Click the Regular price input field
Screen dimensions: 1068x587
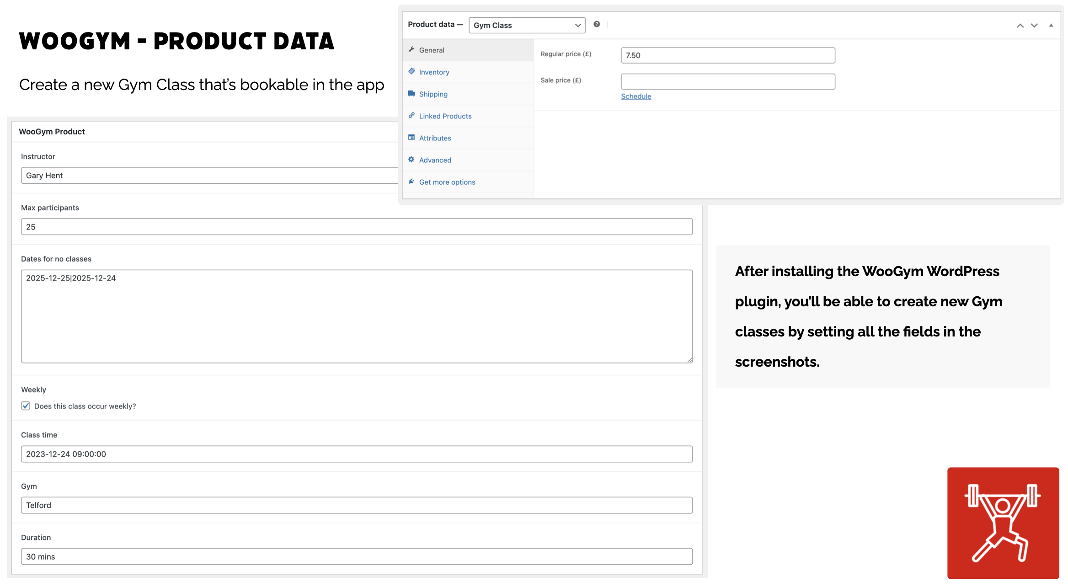click(727, 55)
